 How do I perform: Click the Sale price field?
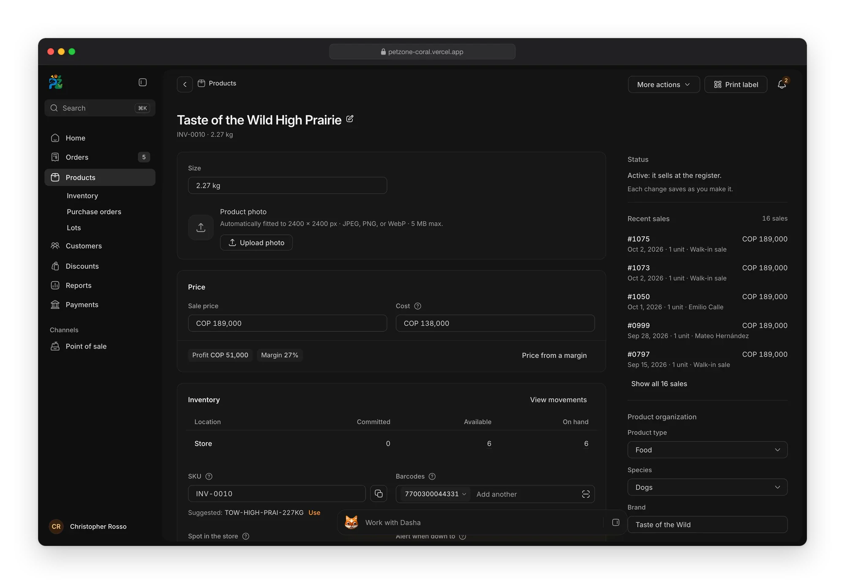(287, 323)
